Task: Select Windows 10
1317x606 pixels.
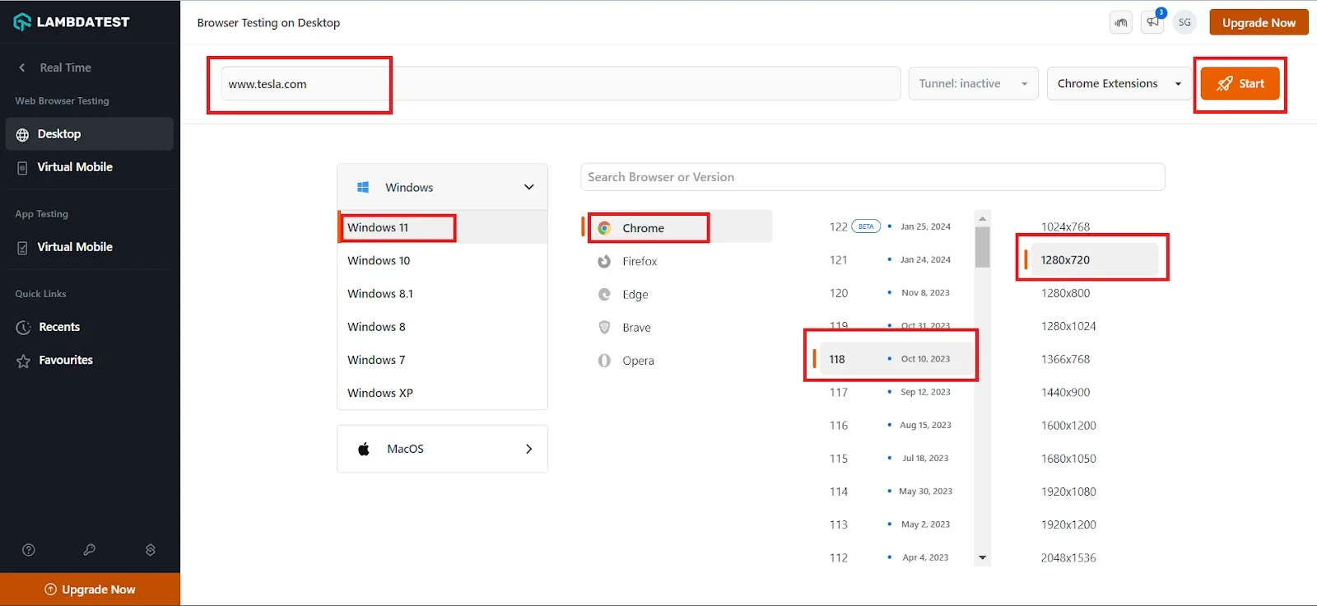Action: pyautogui.click(x=442, y=260)
